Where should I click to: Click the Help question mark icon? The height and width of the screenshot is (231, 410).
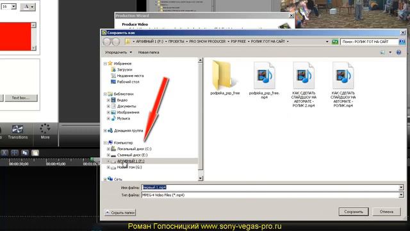click(398, 53)
